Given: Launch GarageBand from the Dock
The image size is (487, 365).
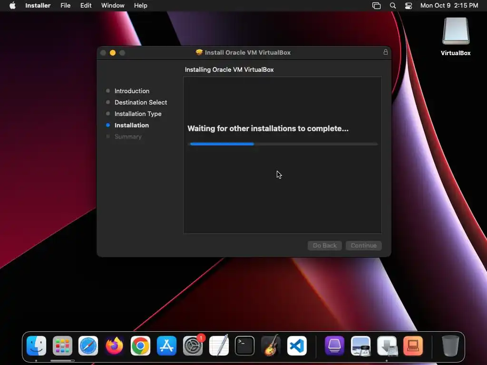Looking at the screenshot, I should (x=271, y=346).
